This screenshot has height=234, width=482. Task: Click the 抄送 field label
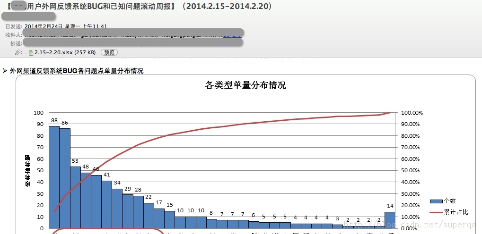click(16, 43)
